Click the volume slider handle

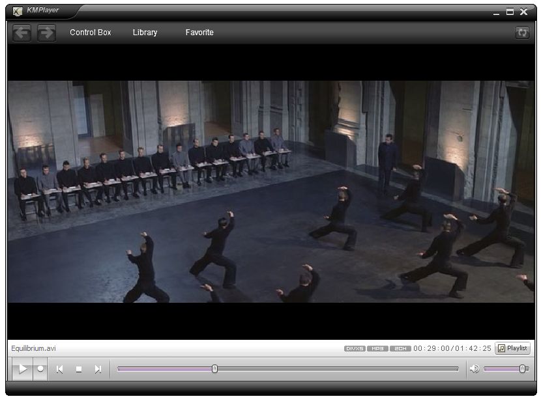point(522,369)
